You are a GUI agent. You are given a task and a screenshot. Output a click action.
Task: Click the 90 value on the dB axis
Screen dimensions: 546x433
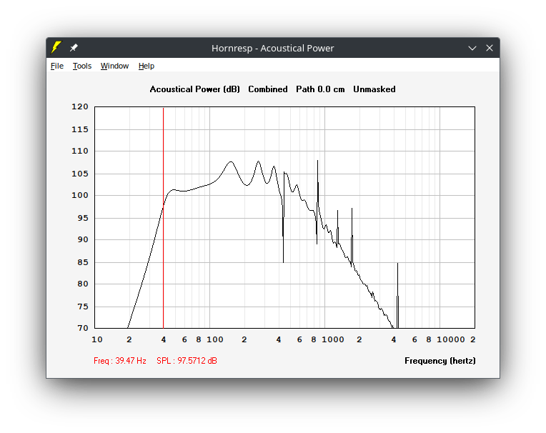(x=83, y=239)
